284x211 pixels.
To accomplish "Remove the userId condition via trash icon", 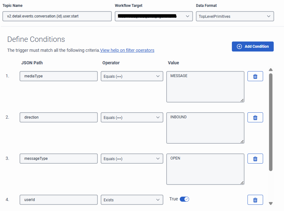I will (255, 200).
